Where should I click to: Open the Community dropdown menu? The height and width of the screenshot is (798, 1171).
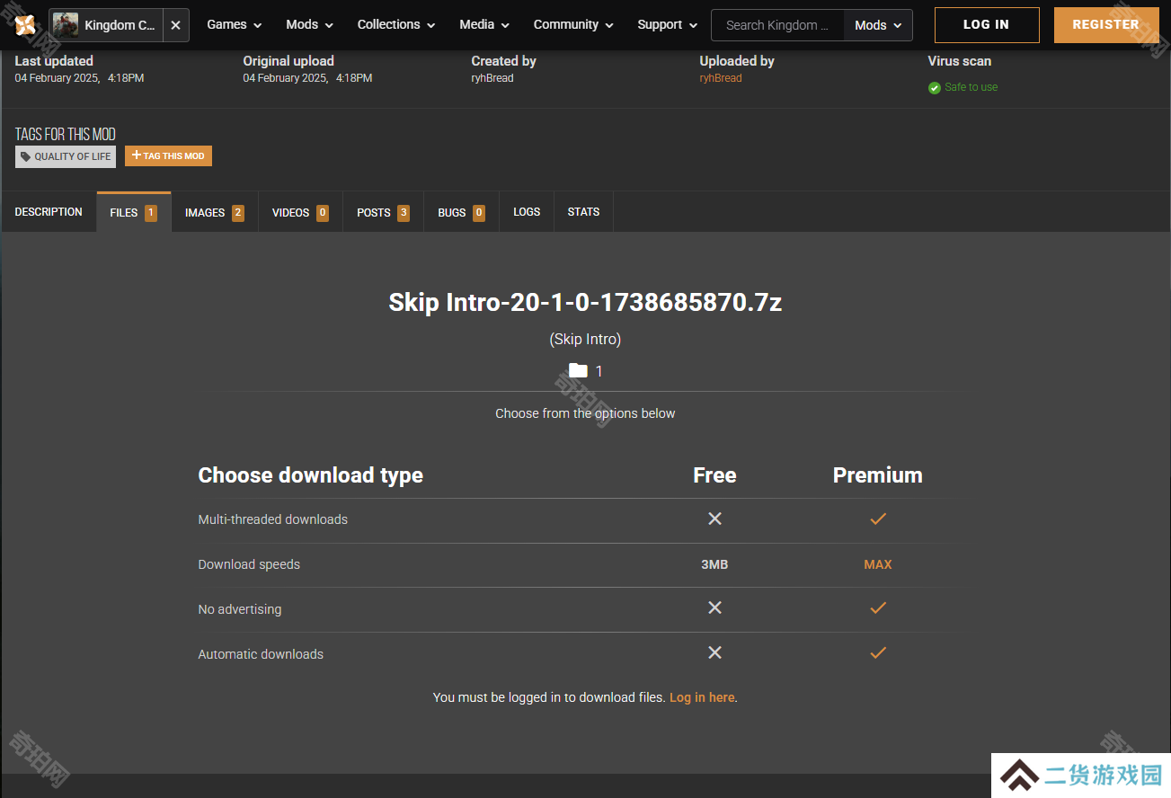pos(573,25)
